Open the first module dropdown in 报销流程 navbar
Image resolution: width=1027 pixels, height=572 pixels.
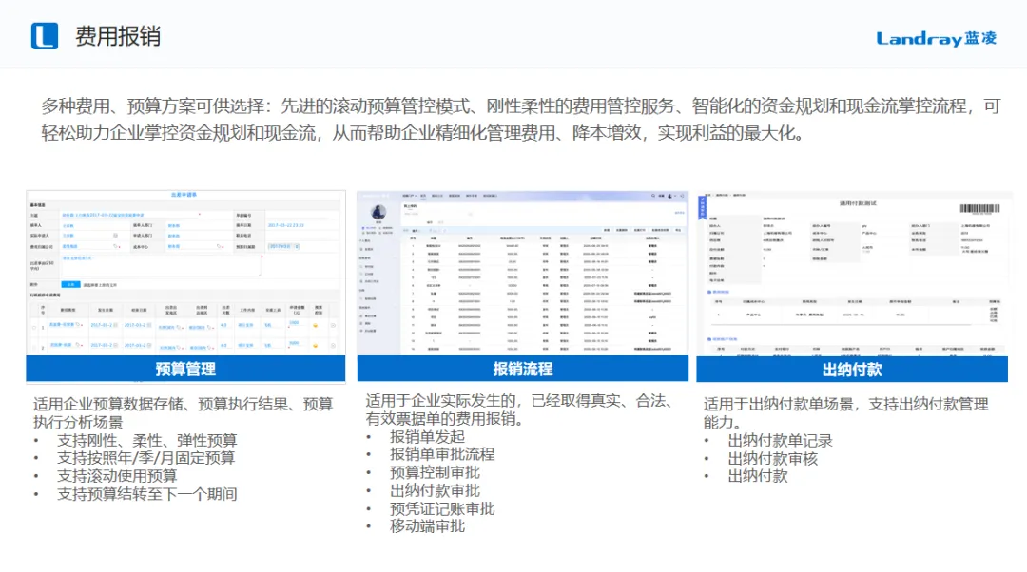click(411, 196)
